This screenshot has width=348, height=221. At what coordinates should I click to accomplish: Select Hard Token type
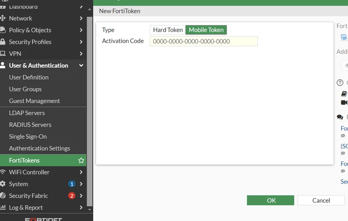[168, 30]
